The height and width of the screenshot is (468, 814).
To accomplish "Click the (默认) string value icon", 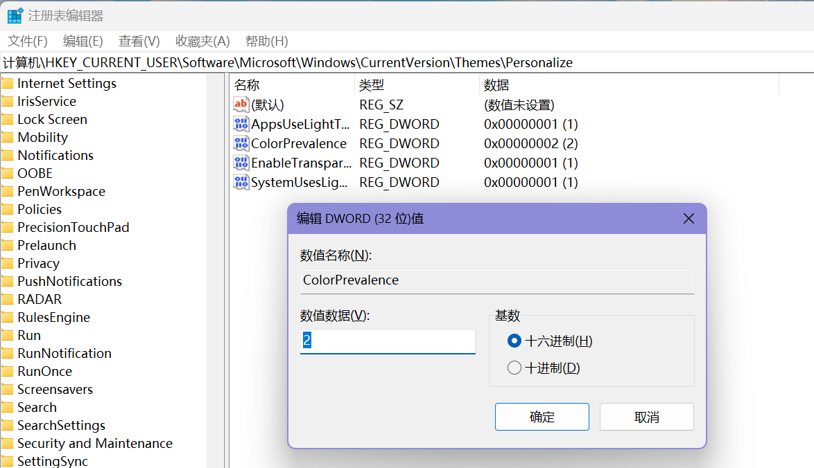I will pos(241,105).
